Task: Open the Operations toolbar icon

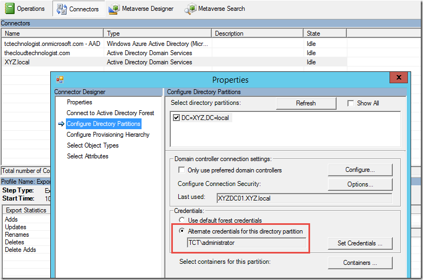Action: coord(9,8)
